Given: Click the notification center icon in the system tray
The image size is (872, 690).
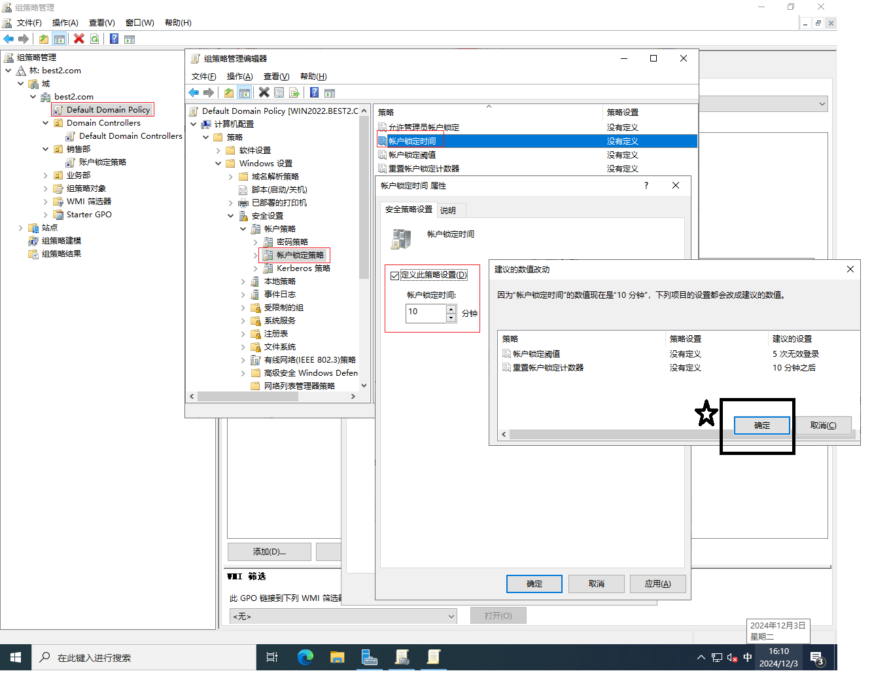Looking at the screenshot, I should tap(817, 657).
